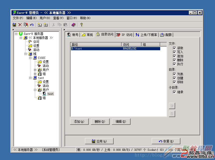Uncheck the 读取 (read) file checkbox
215x160 pixels.
click(174, 48)
